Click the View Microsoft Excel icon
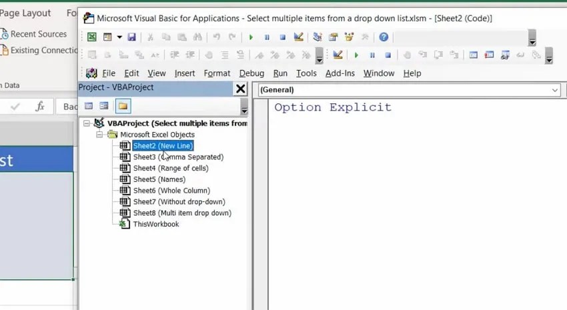 click(x=92, y=37)
